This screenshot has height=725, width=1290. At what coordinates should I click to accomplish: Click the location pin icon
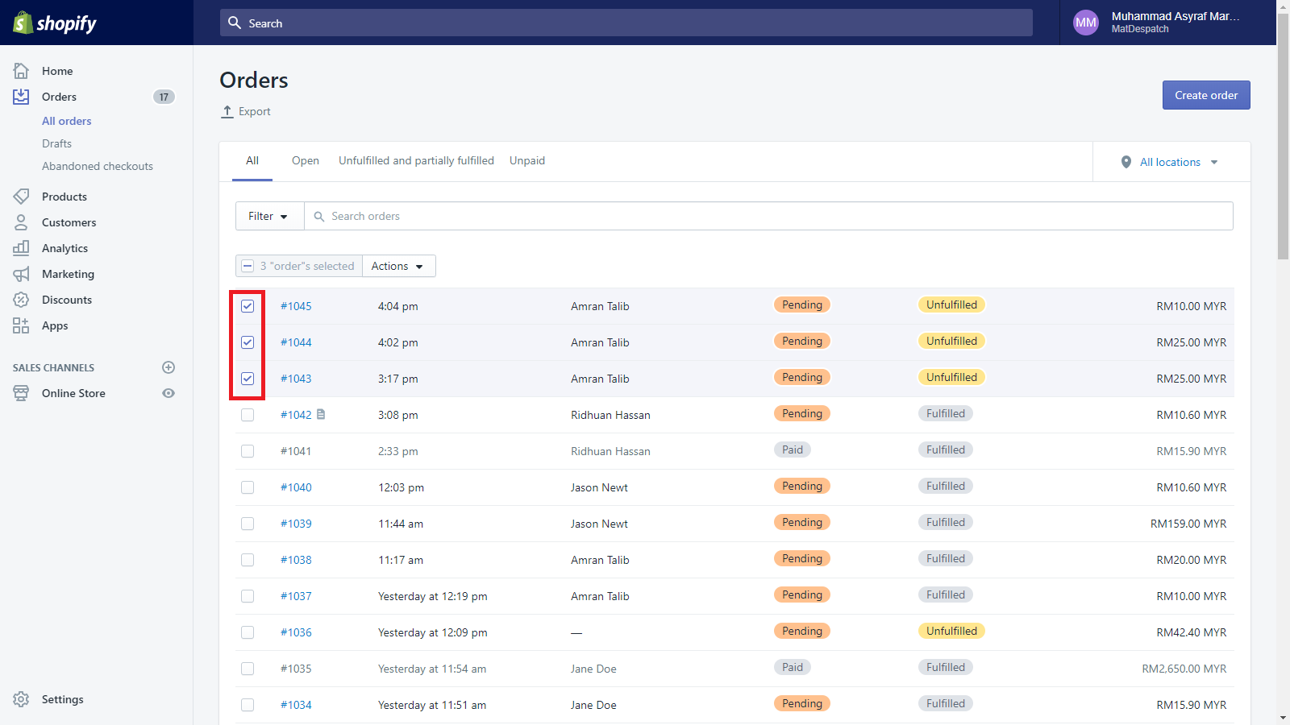point(1126,162)
